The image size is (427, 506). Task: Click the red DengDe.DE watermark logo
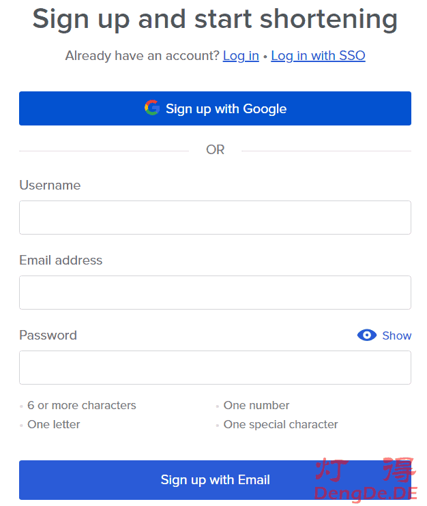364,480
